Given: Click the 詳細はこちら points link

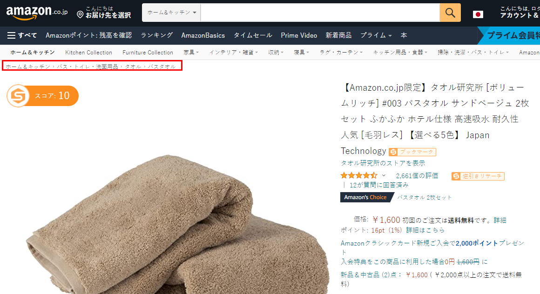Looking at the screenshot, I should click(x=425, y=230).
